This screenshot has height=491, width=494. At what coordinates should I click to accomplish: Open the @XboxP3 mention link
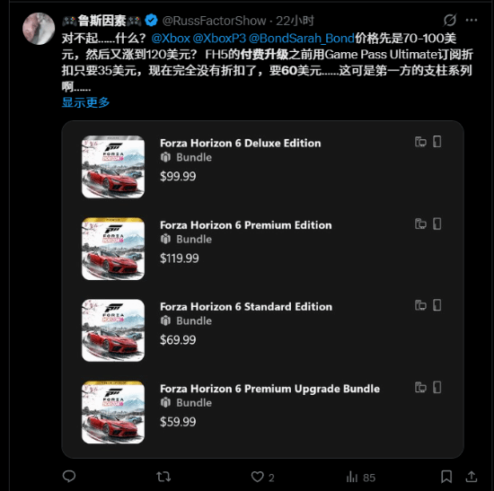click(219, 38)
